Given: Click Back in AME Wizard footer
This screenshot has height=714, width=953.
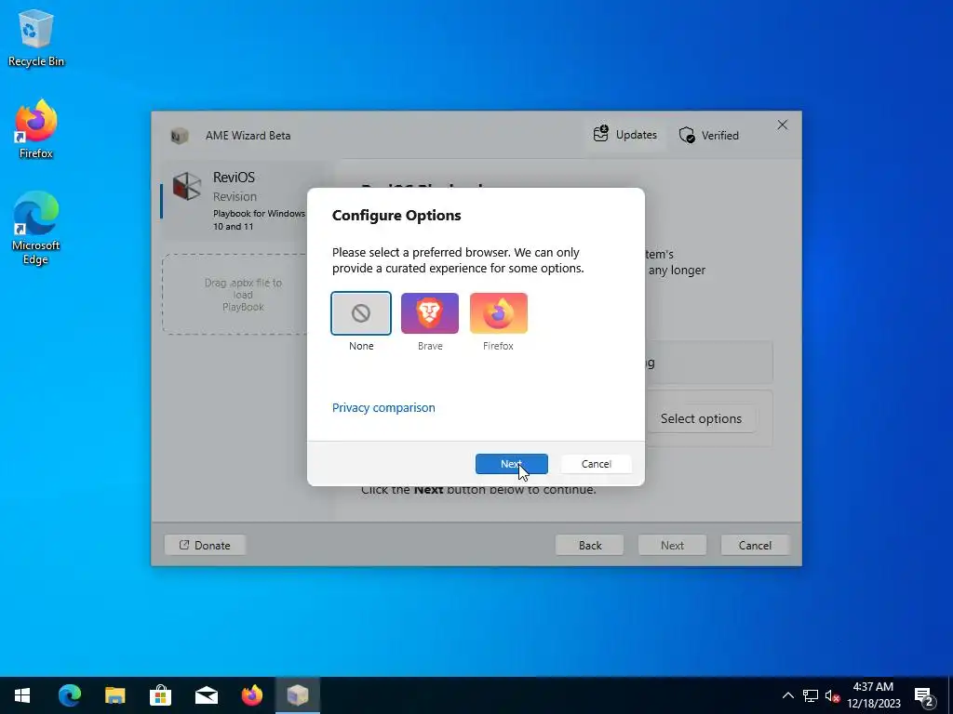Looking at the screenshot, I should (x=589, y=545).
